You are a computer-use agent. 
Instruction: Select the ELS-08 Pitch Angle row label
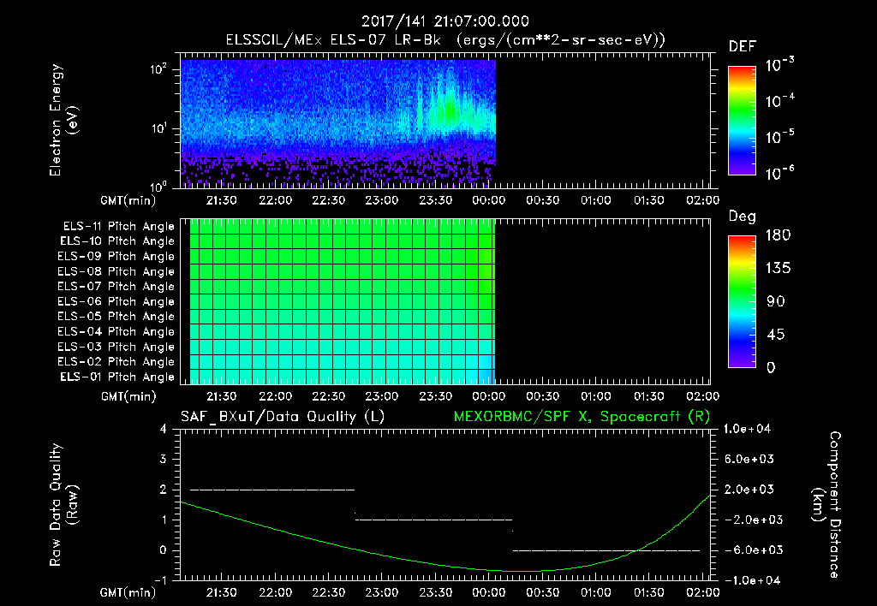click(116, 271)
